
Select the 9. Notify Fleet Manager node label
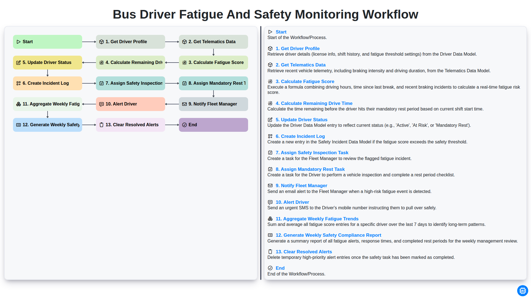[x=213, y=104]
